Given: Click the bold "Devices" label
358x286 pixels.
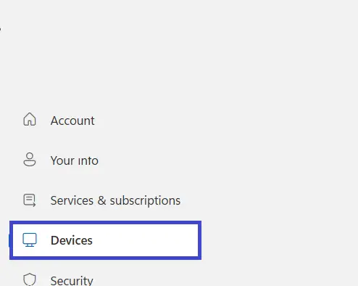Looking at the screenshot, I should (x=72, y=240).
